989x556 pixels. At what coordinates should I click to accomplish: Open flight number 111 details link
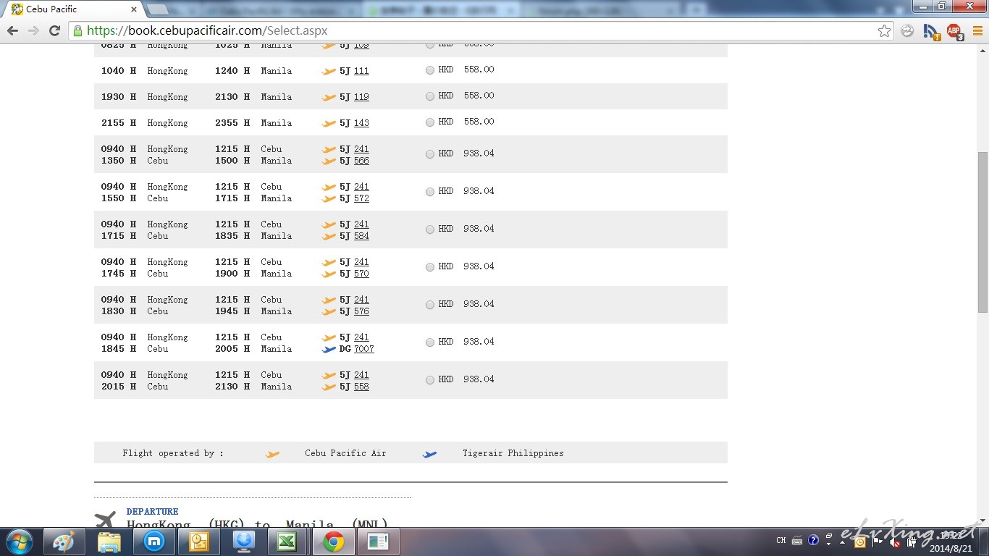coord(361,71)
